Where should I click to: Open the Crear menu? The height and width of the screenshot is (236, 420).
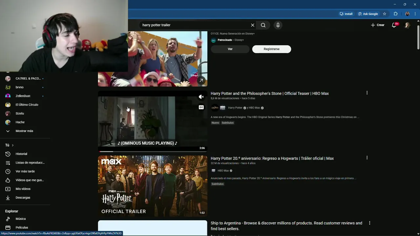377,25
